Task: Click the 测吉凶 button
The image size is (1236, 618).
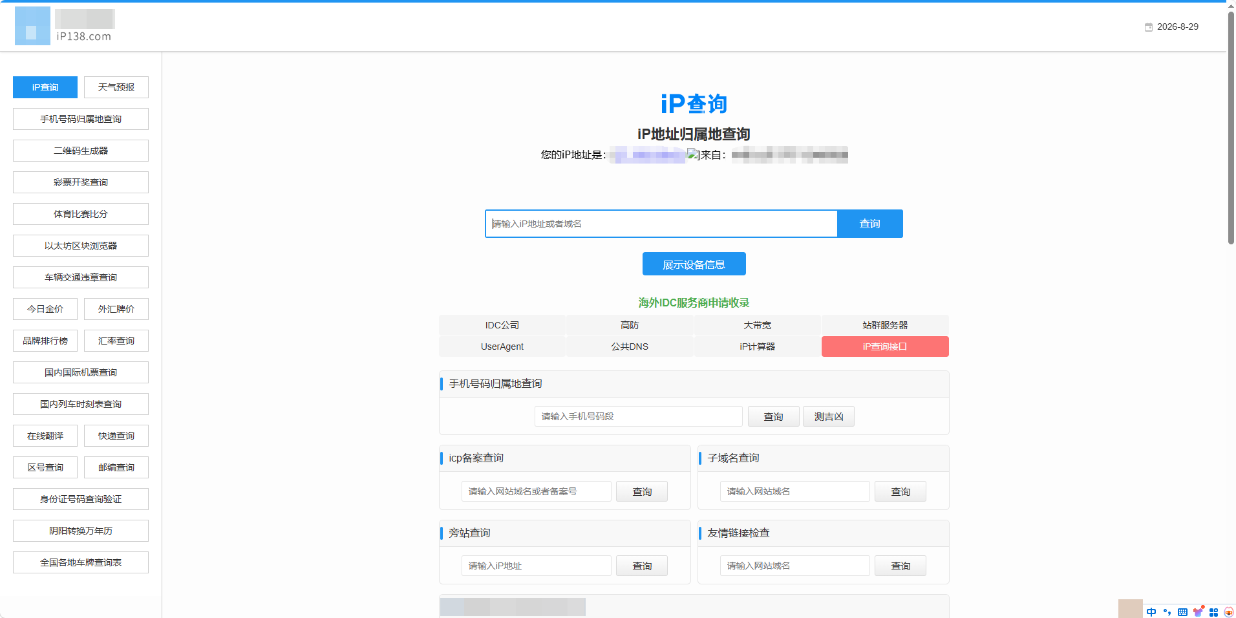Action: 829,416
